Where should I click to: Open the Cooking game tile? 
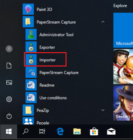(123, 66)
